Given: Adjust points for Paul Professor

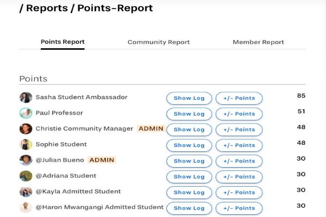Looking at the screenshot, I should [x=239, y=114].
